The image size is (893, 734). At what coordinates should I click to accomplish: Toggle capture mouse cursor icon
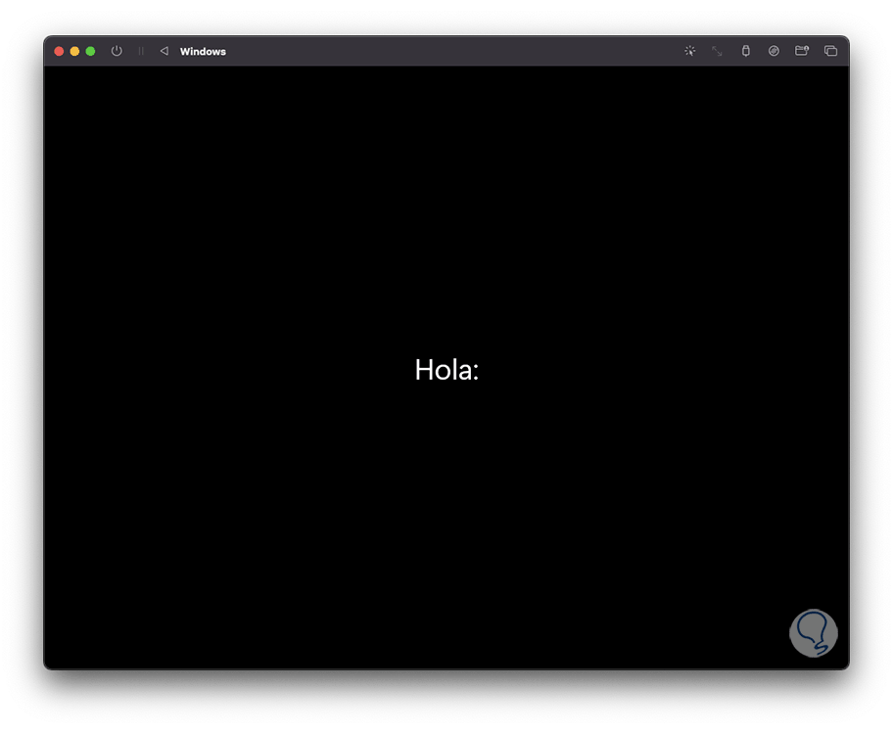pos(689,51)
